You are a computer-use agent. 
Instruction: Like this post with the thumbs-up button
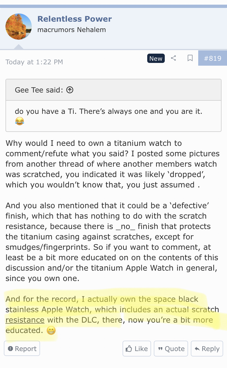(x=137, y=349)
